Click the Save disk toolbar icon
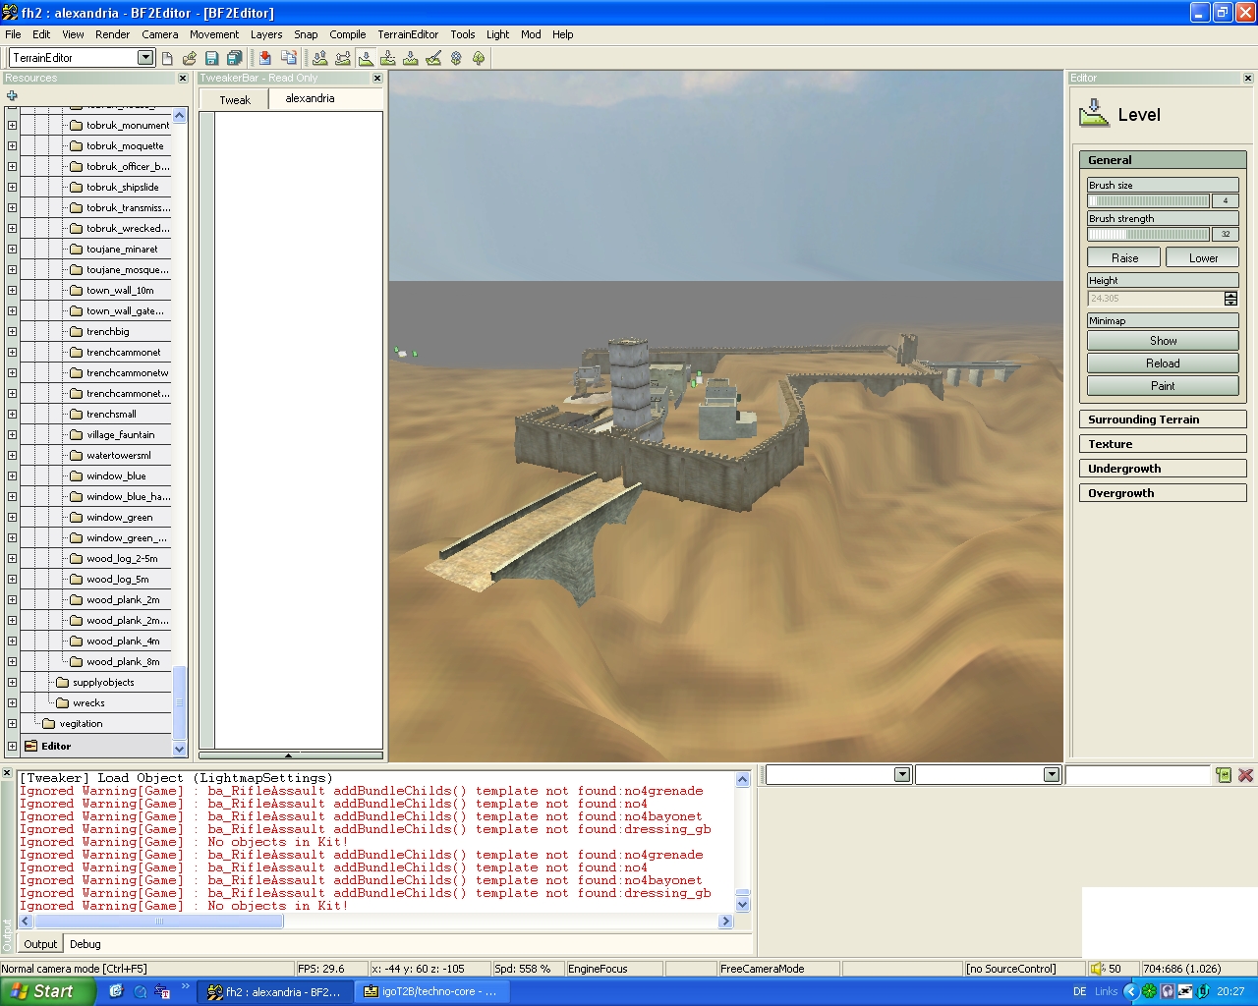Screen dimensions: 1258x1006 (x=211, y=58)
